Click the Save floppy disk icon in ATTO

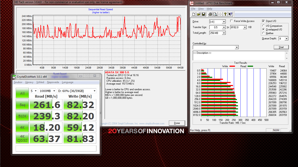[x=203, y=14]
